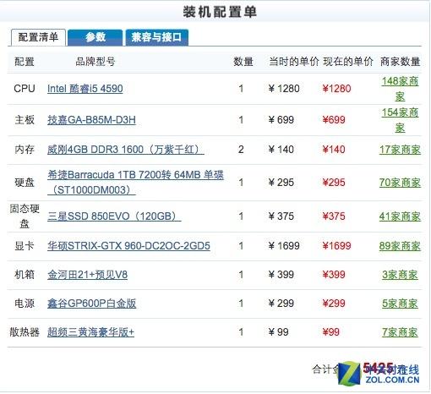View the 154家商家 merchants for the motherboard
This screenshot has height=394, width=431.
[400, 120]
